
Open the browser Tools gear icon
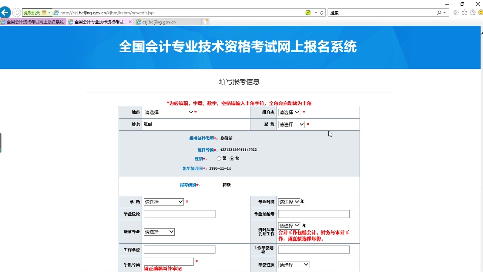(x=473, y=12)
